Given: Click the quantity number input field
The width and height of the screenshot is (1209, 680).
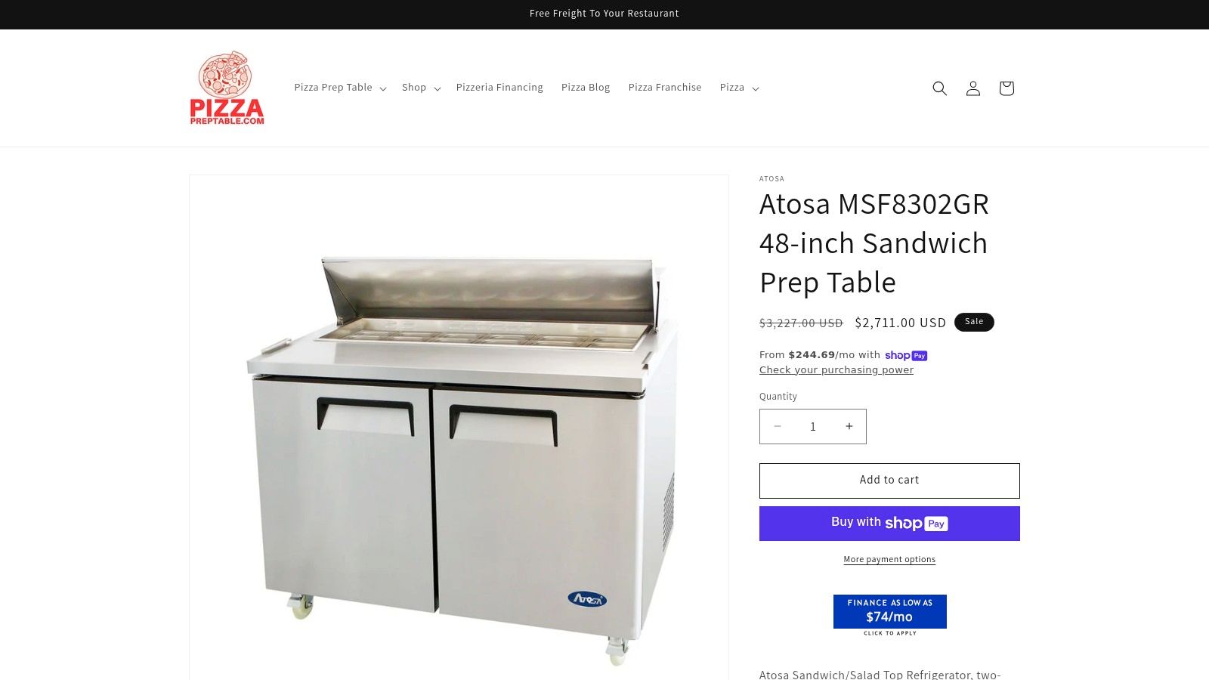Looking at the screenshot, I should click(813, 426).
